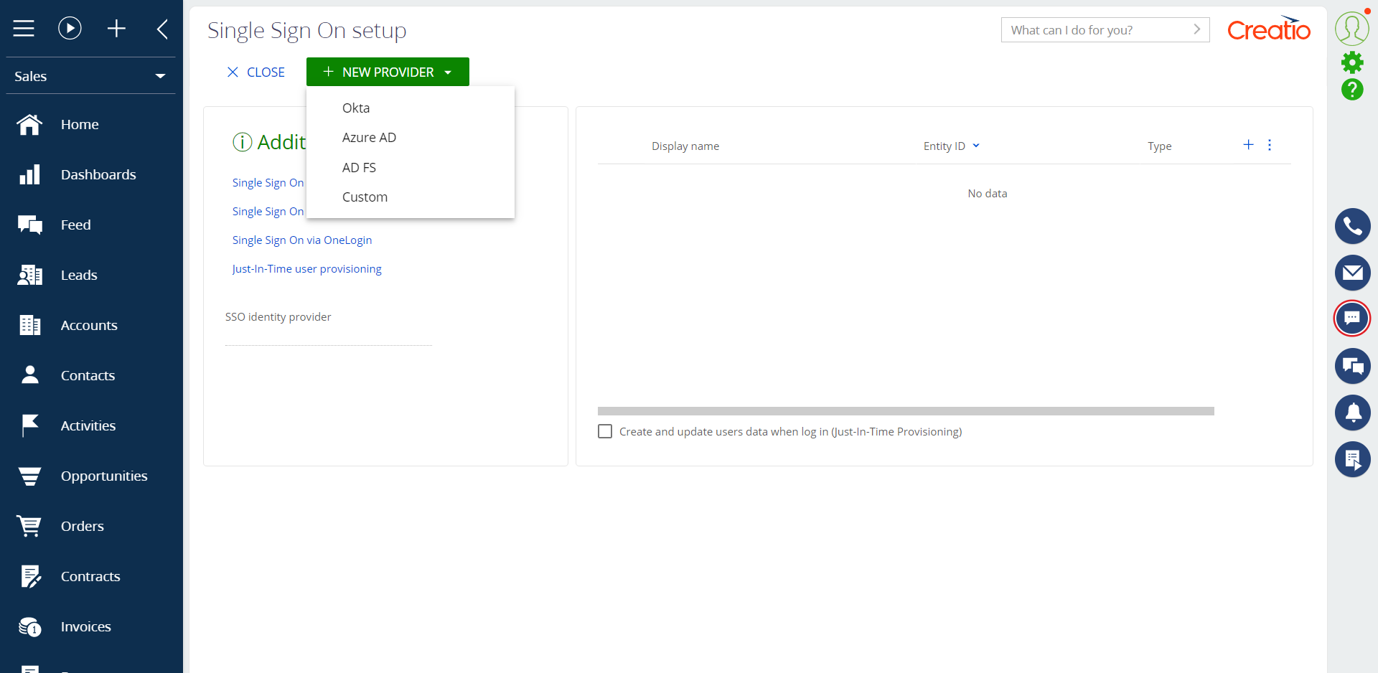Focus the SSO identity provider field
Screen dimensions: 1378x673
pyautogui.click(x=329, y=336)
